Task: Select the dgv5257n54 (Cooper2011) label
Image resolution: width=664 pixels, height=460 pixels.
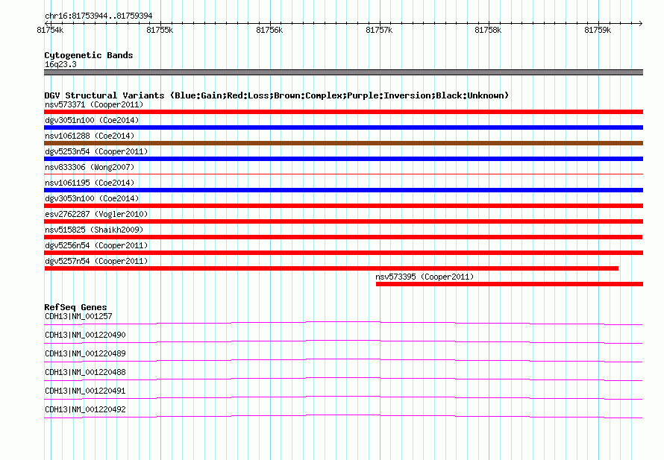Action: [x=96, y=261]
